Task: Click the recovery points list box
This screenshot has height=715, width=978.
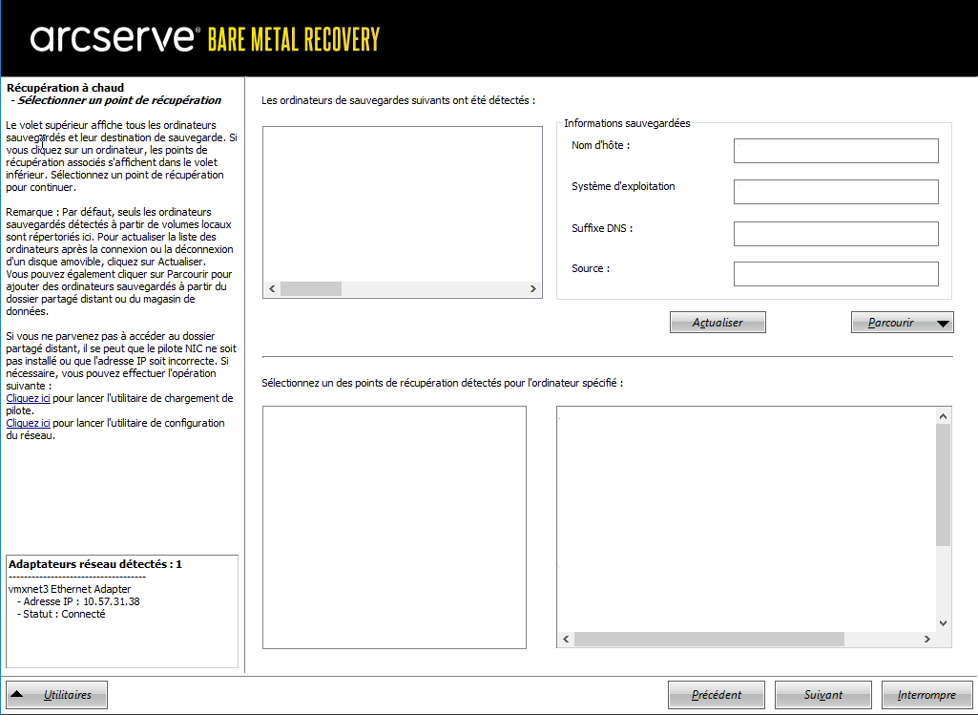Action: 394,527
